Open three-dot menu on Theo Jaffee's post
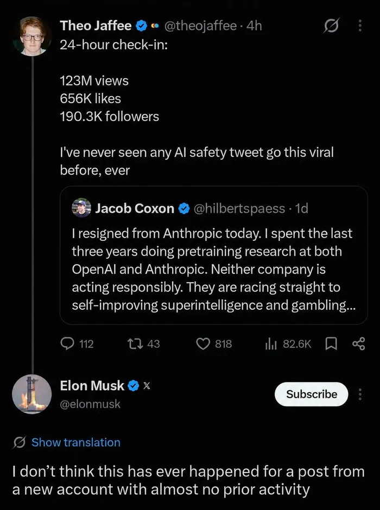Image resolution: width=380 pixels, height=510 pixels. (360, 25)
